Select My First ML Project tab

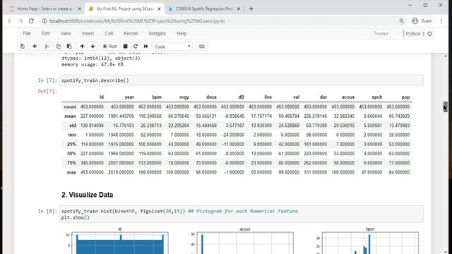pyautogui.click(x=124, y=9)
